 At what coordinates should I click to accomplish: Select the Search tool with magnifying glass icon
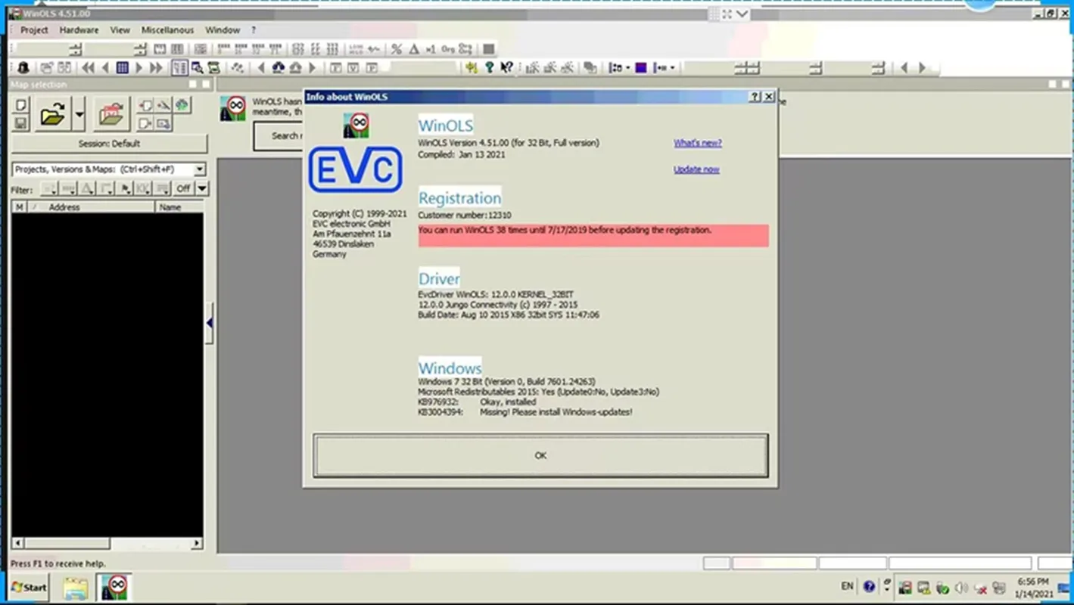click(198, 67)
